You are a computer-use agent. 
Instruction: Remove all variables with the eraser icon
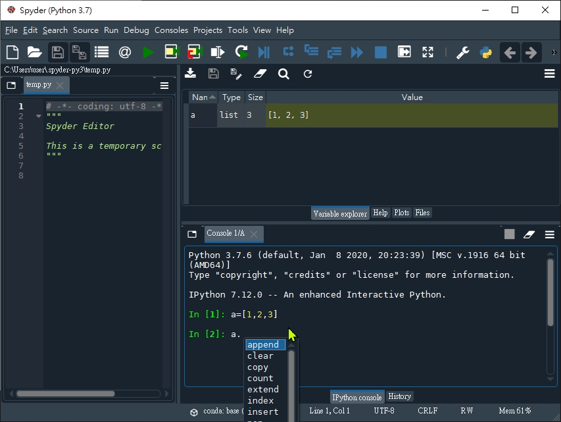point(260,74)
